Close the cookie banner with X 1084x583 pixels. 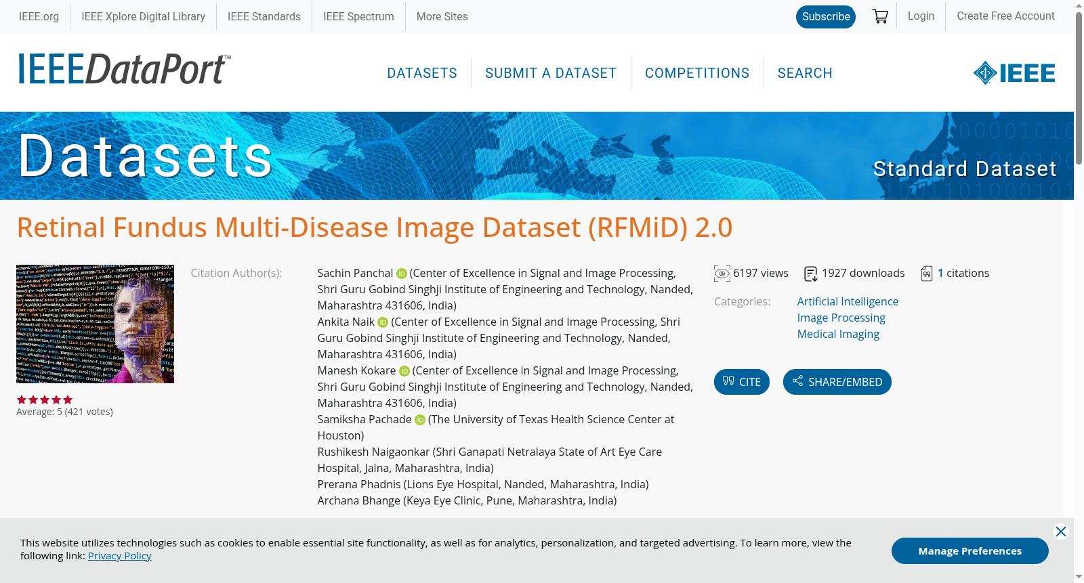tap(1061, 532)
